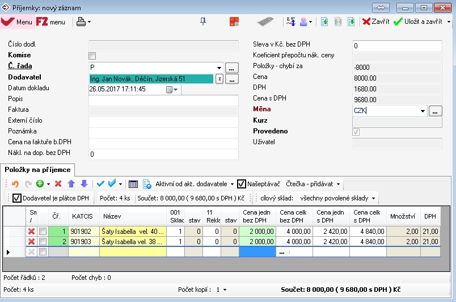Click the ellipsis button next to Měna
456x302 pixels.
(x=435, y=111)
